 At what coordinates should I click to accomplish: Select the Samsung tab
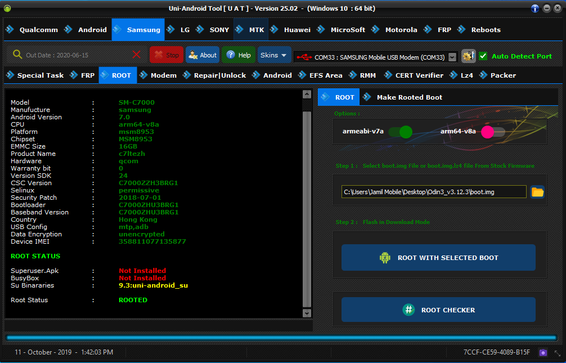[x=138, y=30]
